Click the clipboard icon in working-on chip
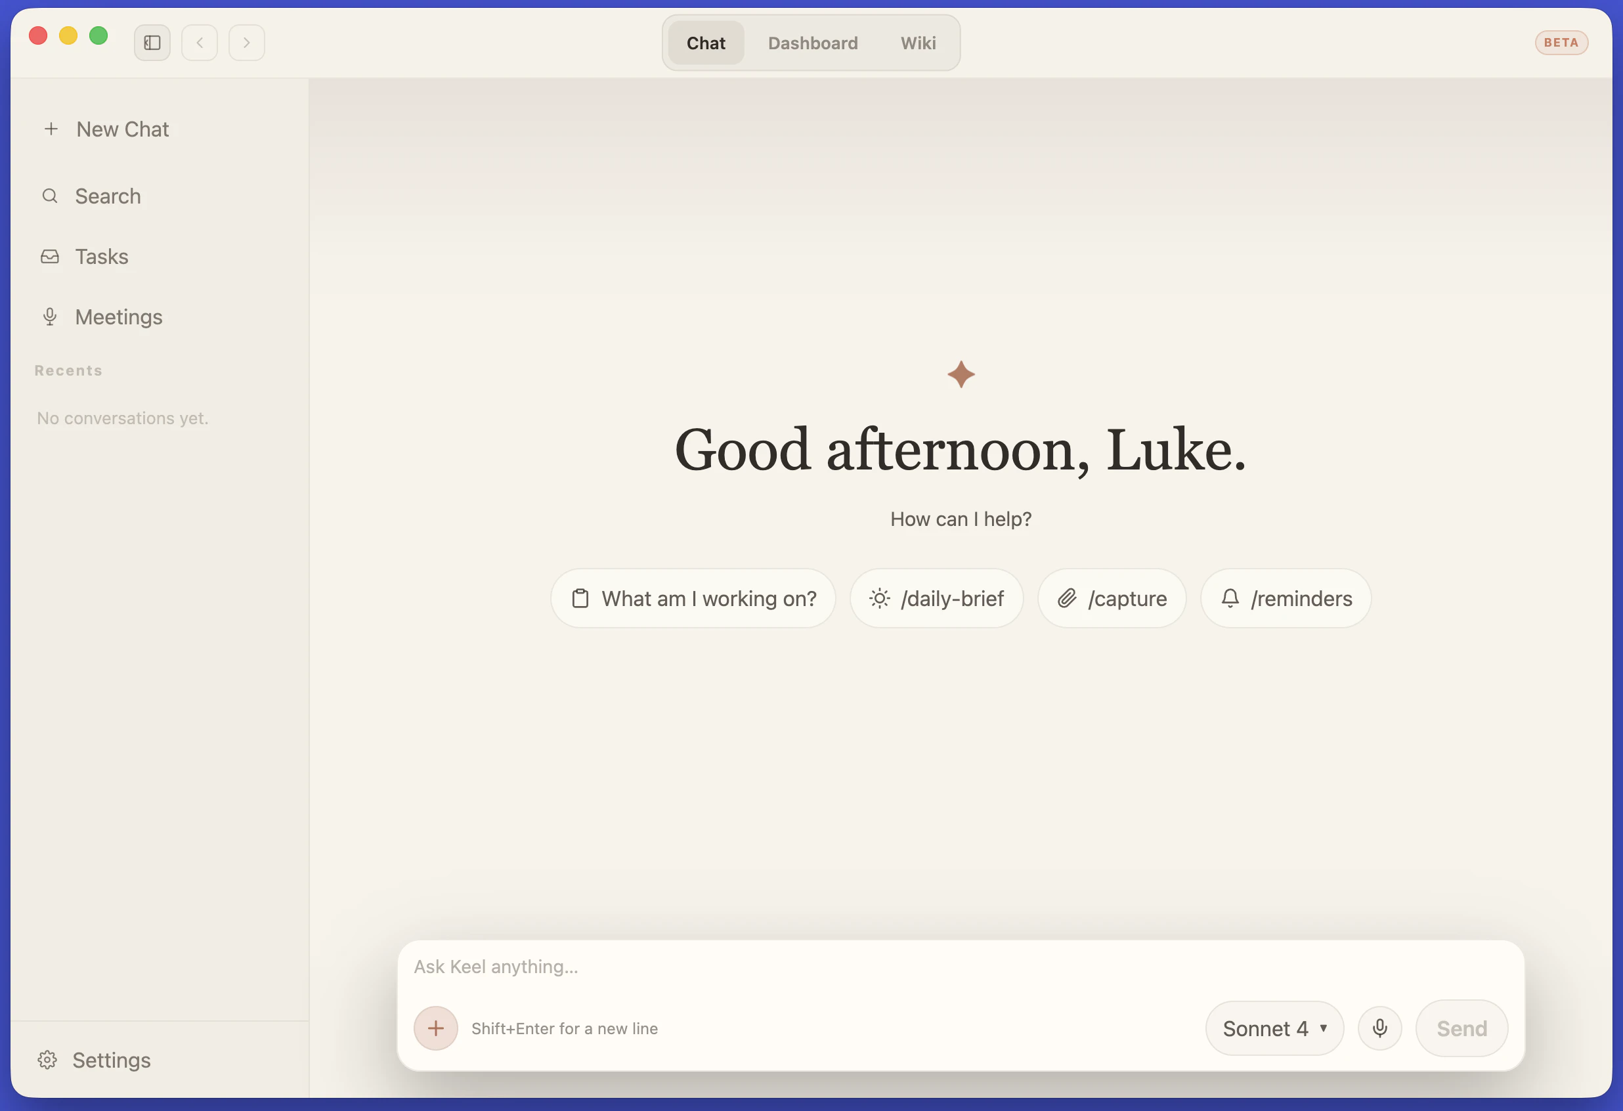Image resolution: width=1623 pixels, height=1111 pixels. coord(580,598)
